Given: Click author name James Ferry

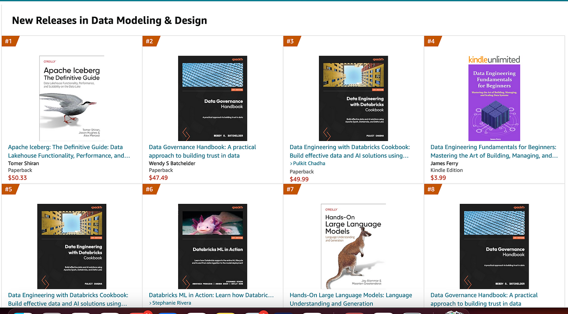Looking at the screenshot, I should [x=444, y=163].
